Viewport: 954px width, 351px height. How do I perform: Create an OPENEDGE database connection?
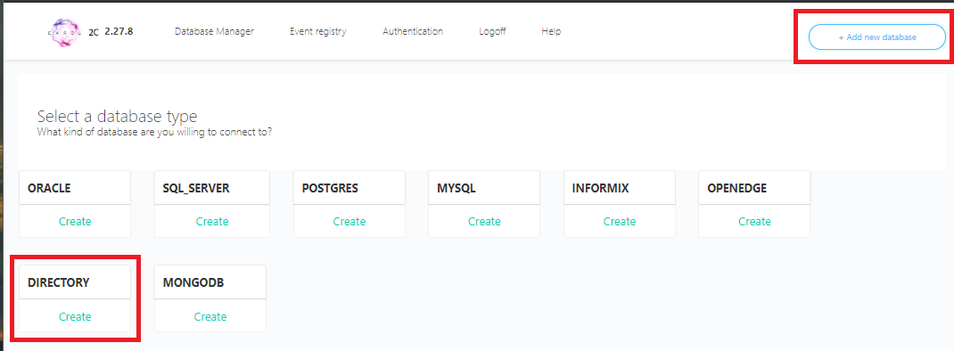click(x=754, y=222)
